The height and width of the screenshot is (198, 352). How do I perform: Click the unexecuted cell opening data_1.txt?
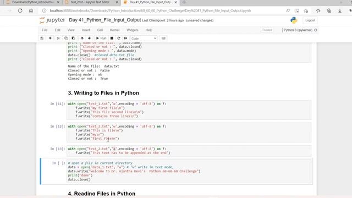[x=189, y=171]
